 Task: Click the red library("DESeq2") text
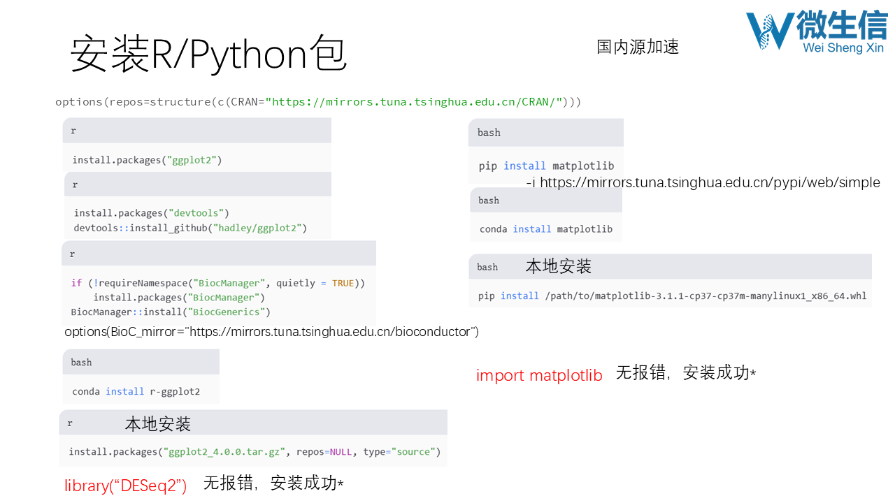click(126, 486)
